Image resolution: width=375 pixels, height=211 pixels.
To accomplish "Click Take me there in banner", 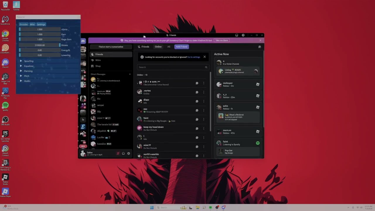I will pos(222,40).
